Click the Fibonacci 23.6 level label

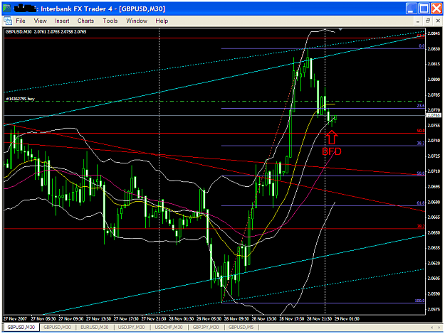click(421, 106)
